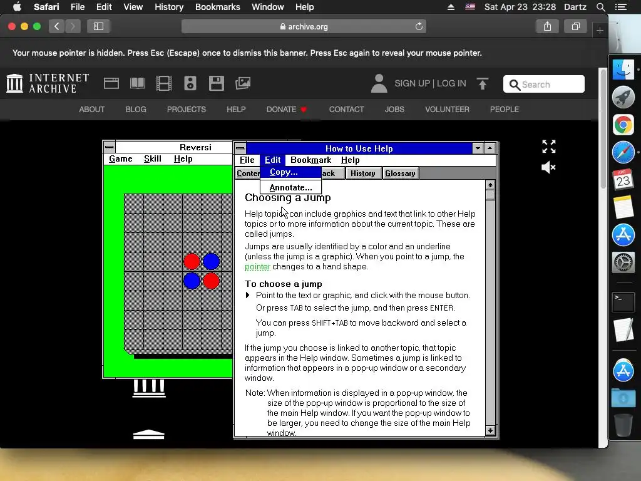
Task: Open Terminal from the Dock
Action: click(x=623, y=303)
